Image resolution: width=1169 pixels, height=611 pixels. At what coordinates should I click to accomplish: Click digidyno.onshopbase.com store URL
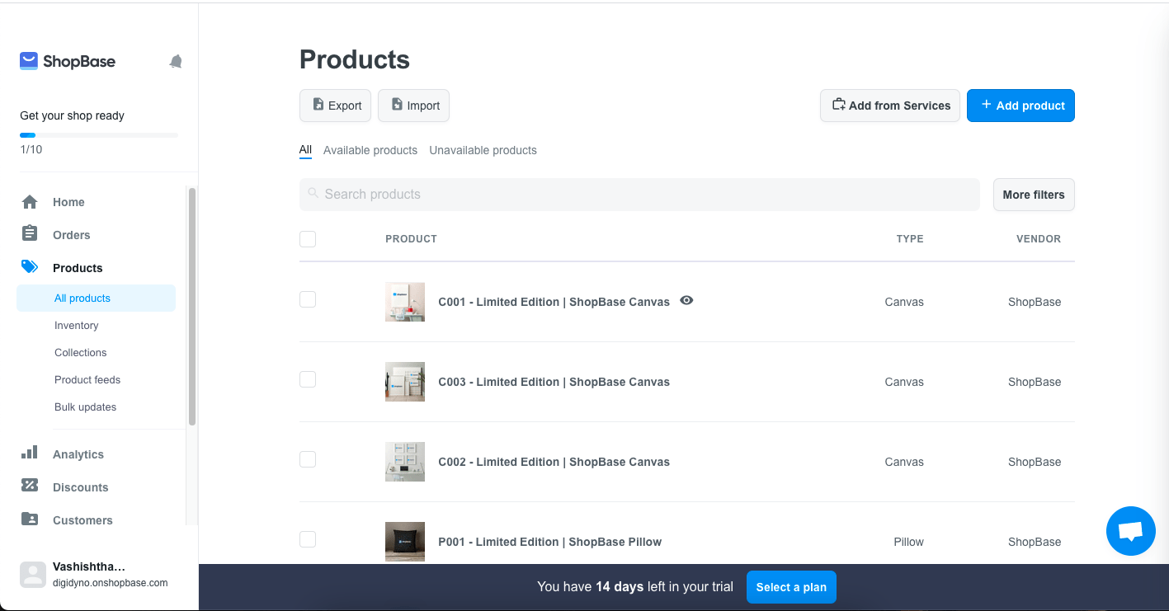tap(110, 583)
